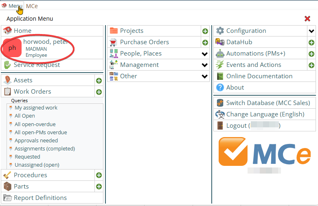Select 'Approvals needed' query
This screenshot has width=318, height=206.
click(36, 141)
